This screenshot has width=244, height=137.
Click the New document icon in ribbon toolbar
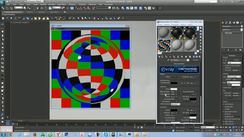pos(3,18)
